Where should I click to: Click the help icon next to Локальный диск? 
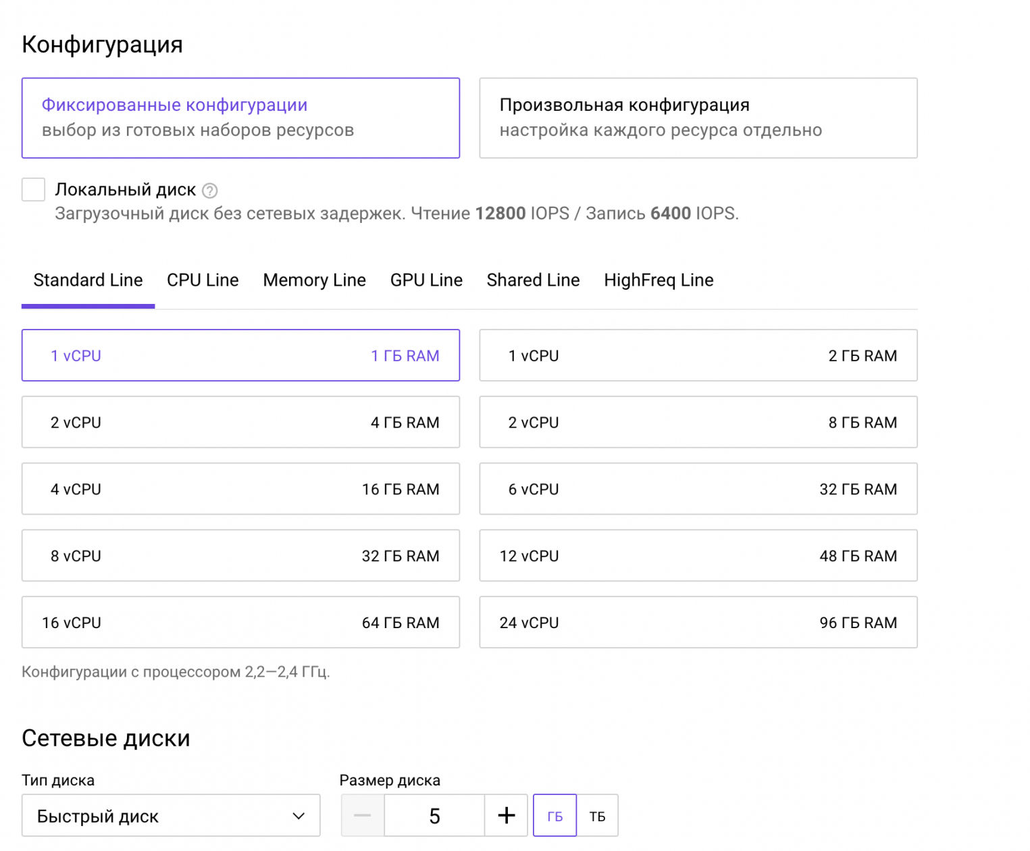coord(210,190)
